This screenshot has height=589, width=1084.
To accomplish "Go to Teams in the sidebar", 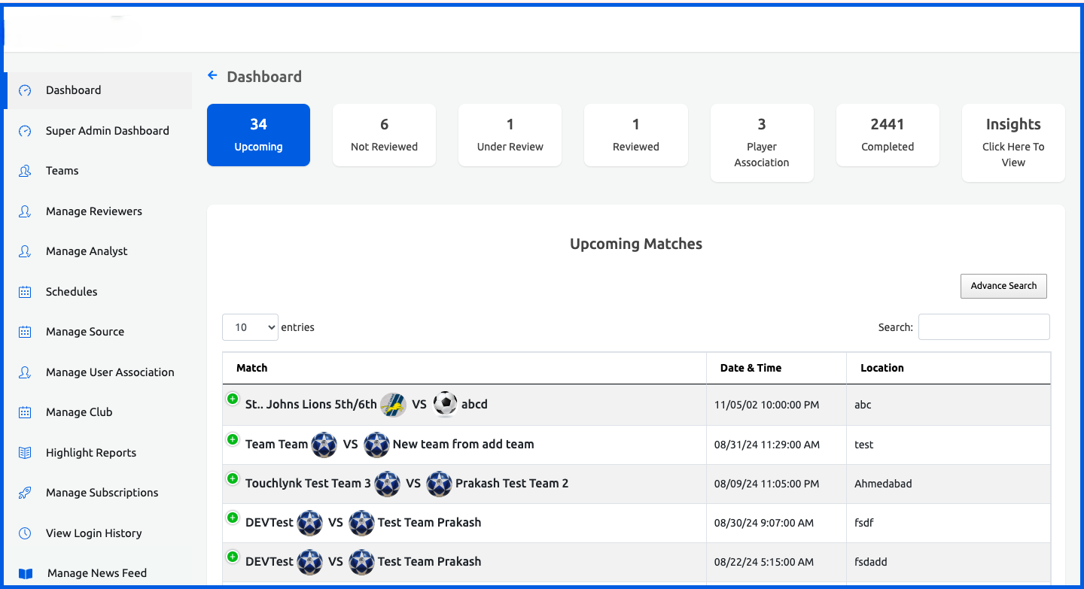I will 98,171.
